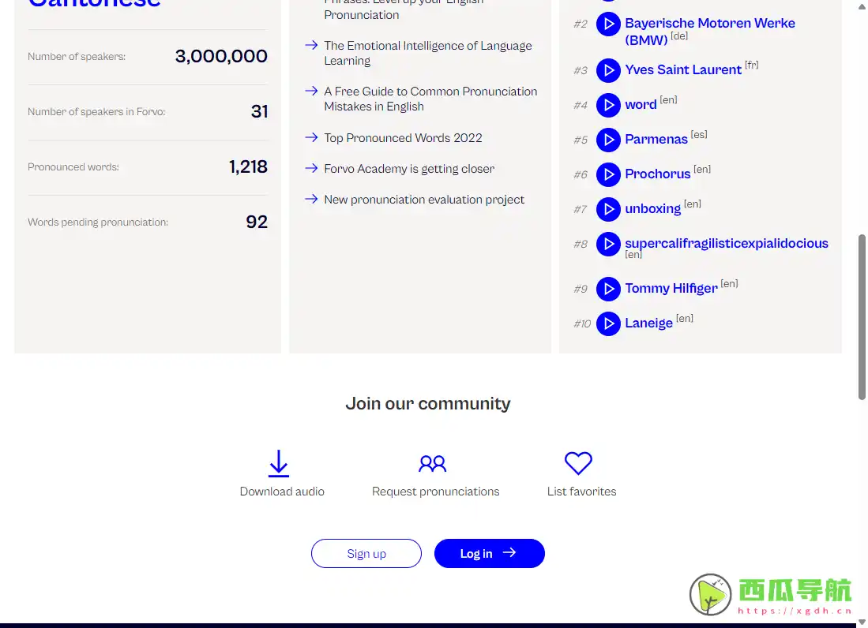868x628 pixels.
Task: Click the Words pending pronunciation label
Action: [98, 222]
